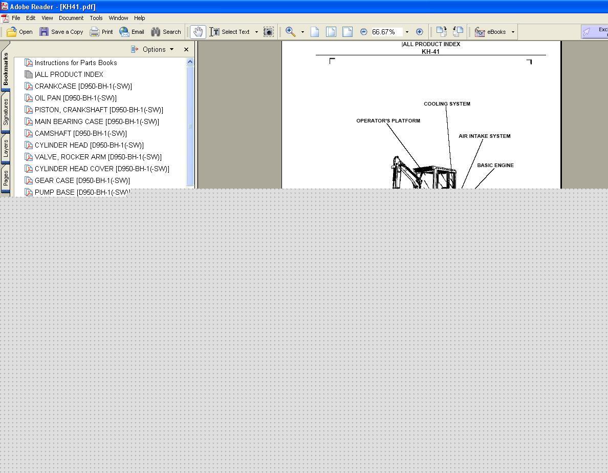Open the Window menu
Image resolution: width=608 pixels, height=473 pixels.
tap(118, 18)
